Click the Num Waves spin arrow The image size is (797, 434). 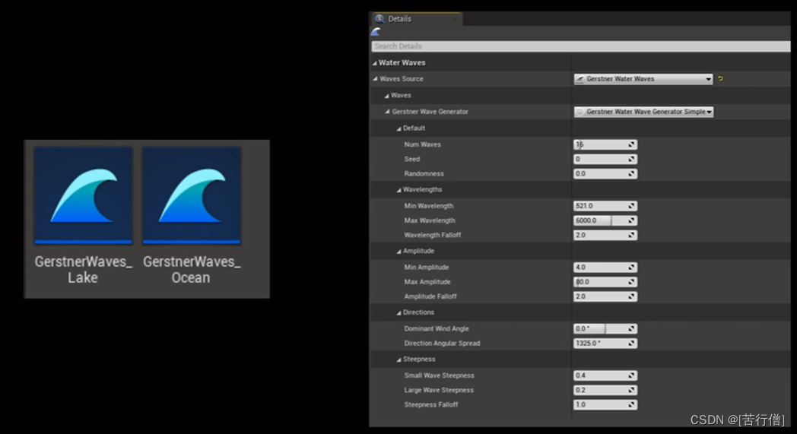632,145
